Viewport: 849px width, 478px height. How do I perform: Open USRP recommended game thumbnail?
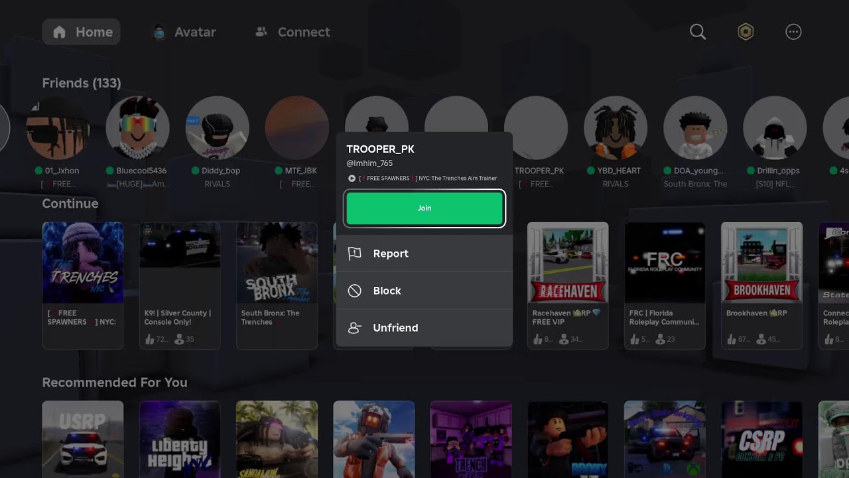point(83,439)
